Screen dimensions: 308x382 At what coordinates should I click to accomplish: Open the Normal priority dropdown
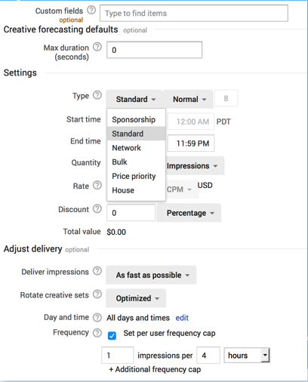(x=188, y=99)
